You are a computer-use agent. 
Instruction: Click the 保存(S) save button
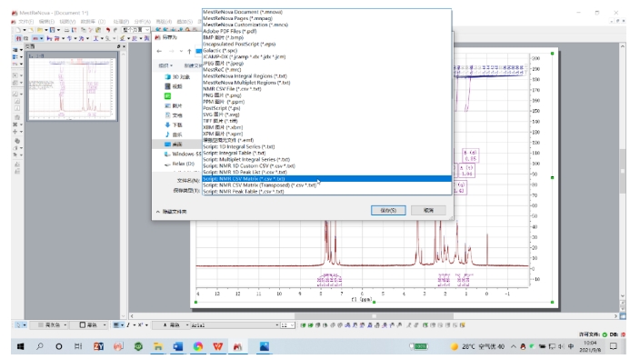pos(388,211)
